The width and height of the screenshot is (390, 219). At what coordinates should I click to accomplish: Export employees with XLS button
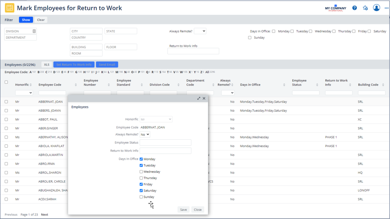coord(47,64)
